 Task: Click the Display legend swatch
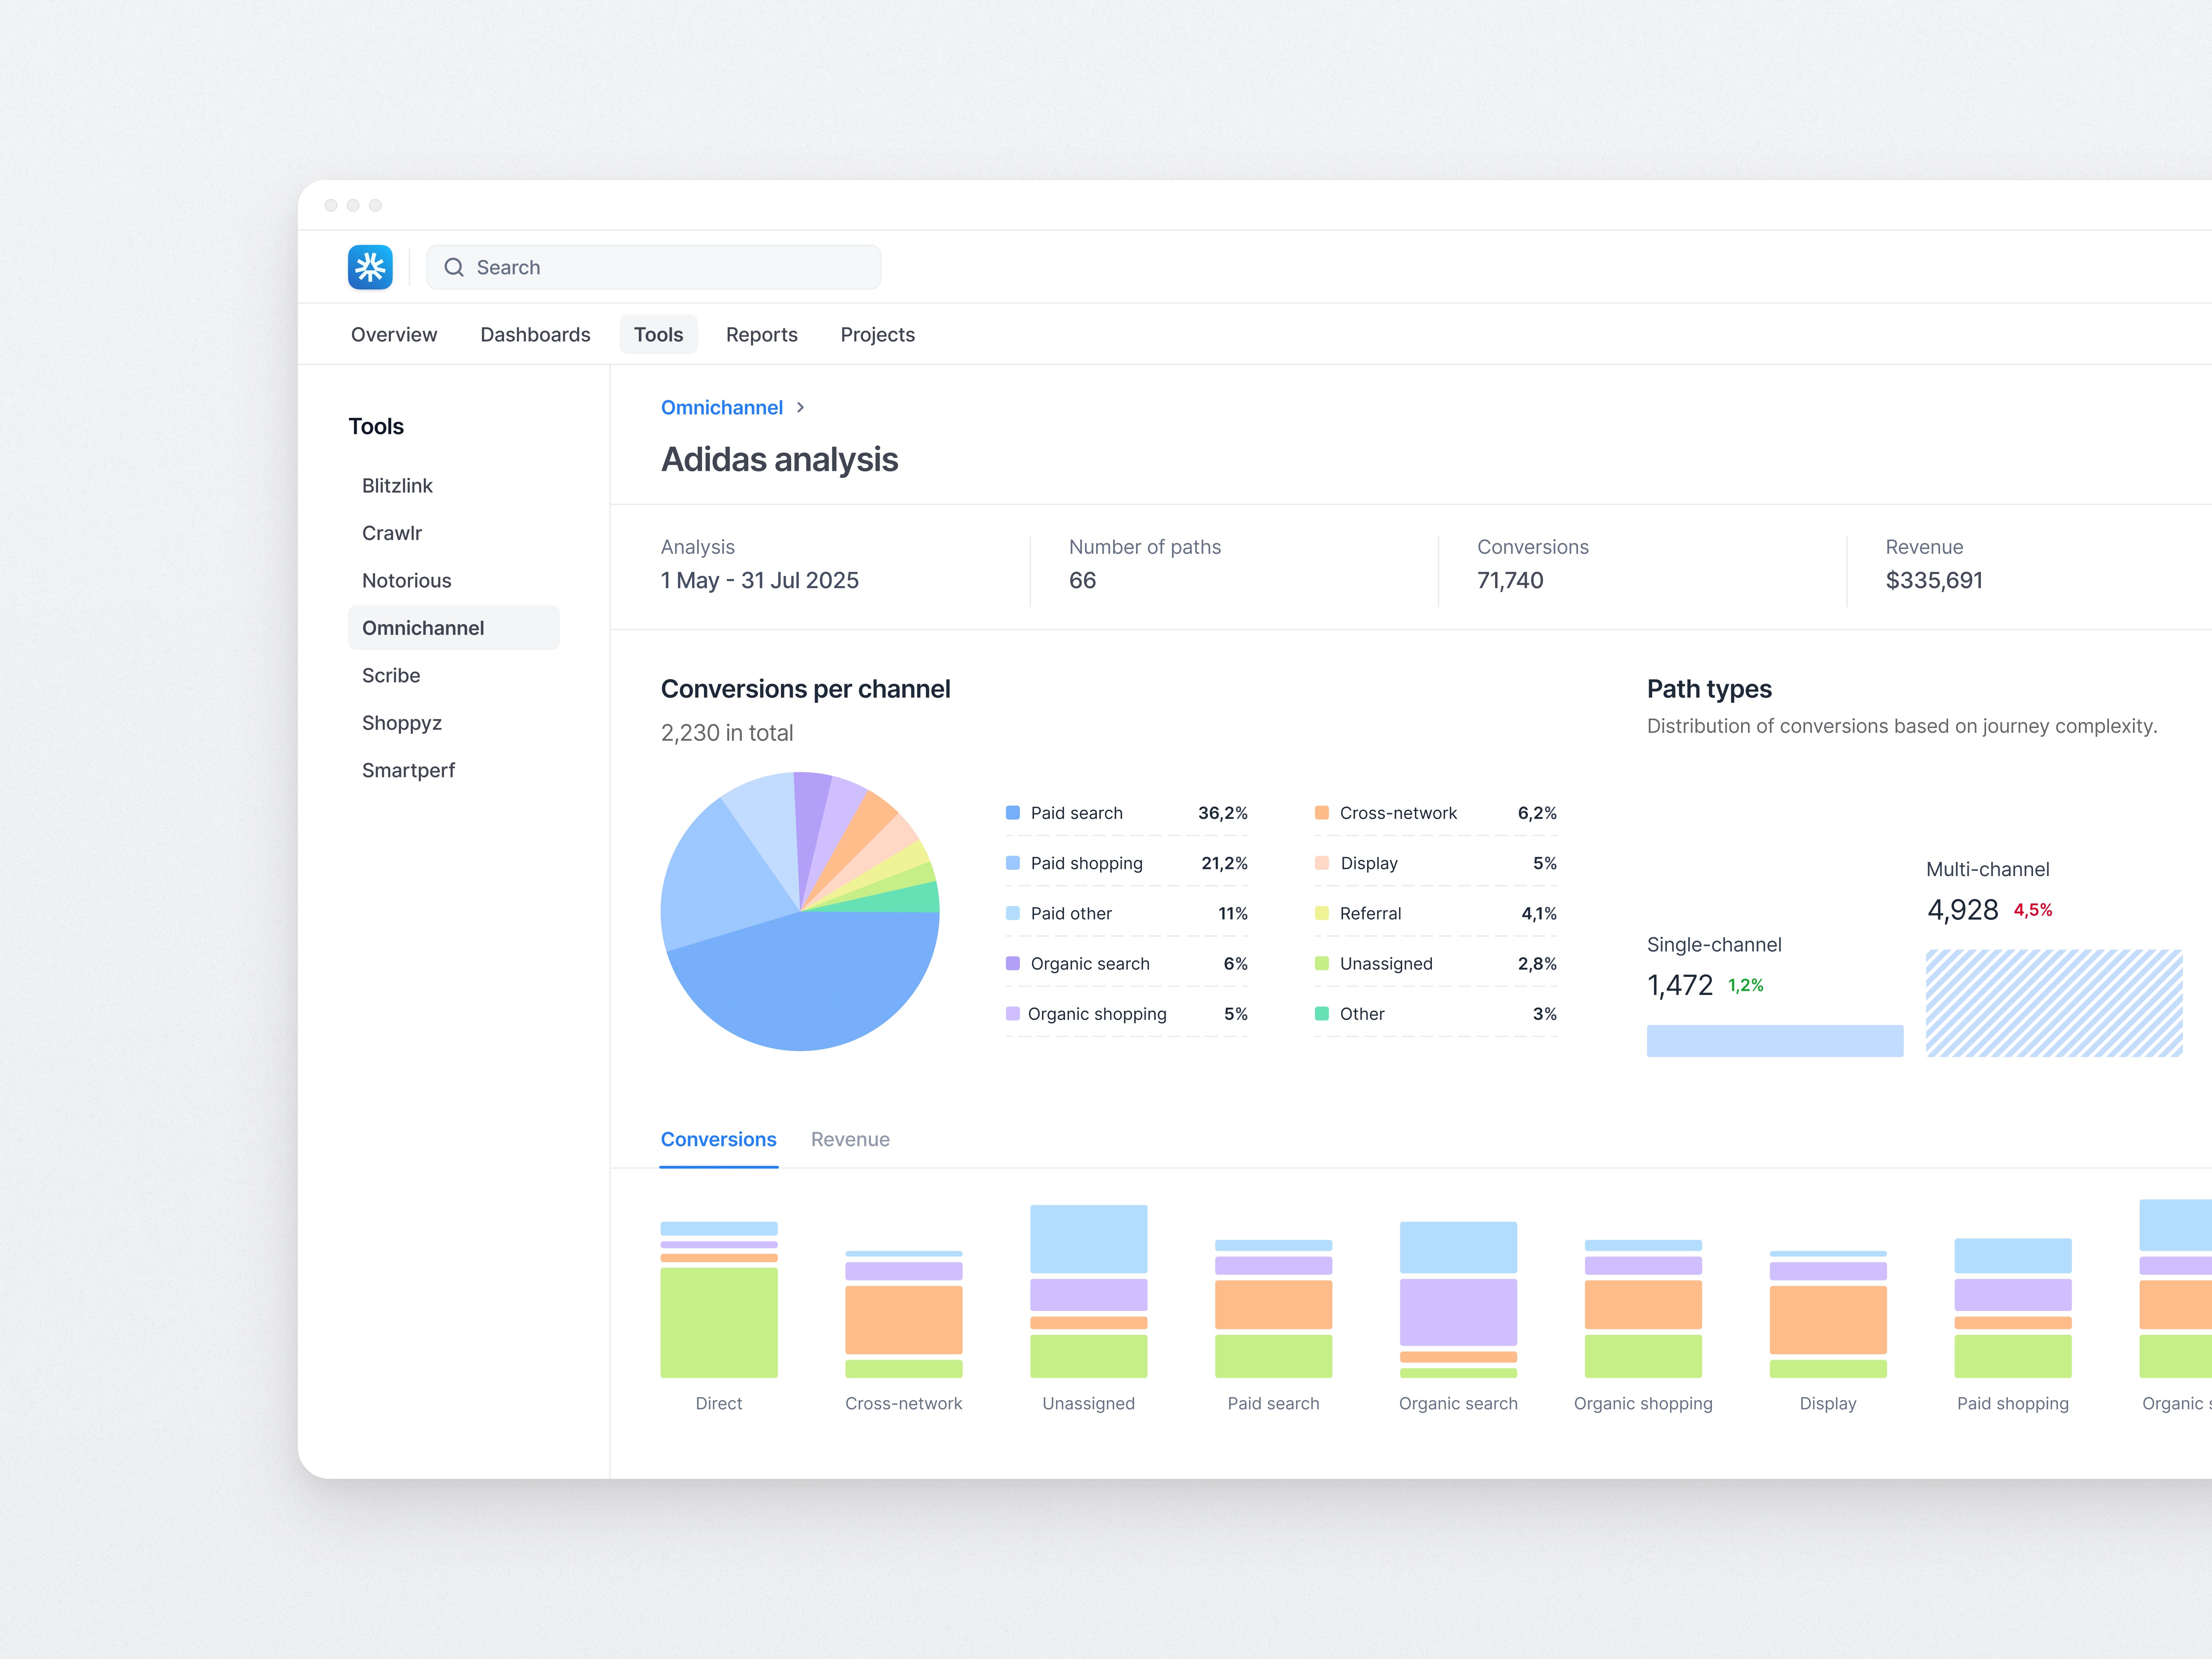tap(1322, 863)
